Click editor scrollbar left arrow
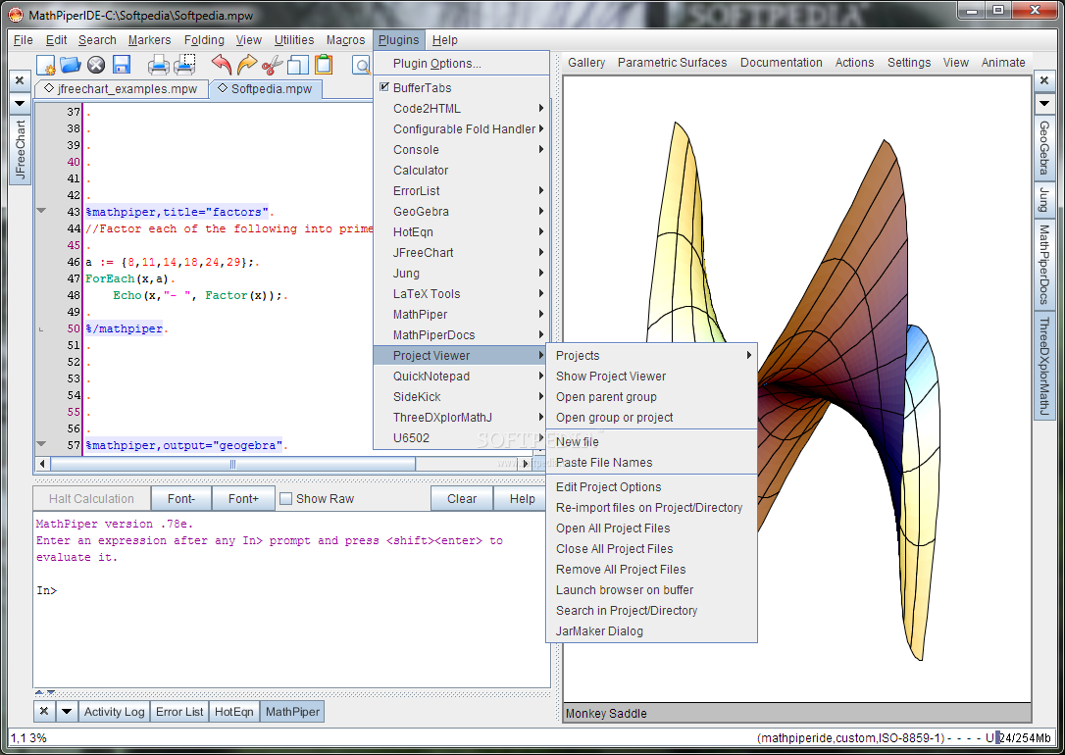The height and width of the screenshot is (755, 1065). [43, 464]
